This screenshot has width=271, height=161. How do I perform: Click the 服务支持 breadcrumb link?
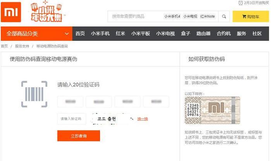pyautogui.click(x=22, y=46)
